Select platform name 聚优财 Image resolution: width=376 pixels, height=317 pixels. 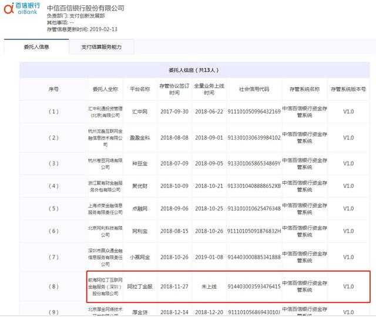click(140, 186)
